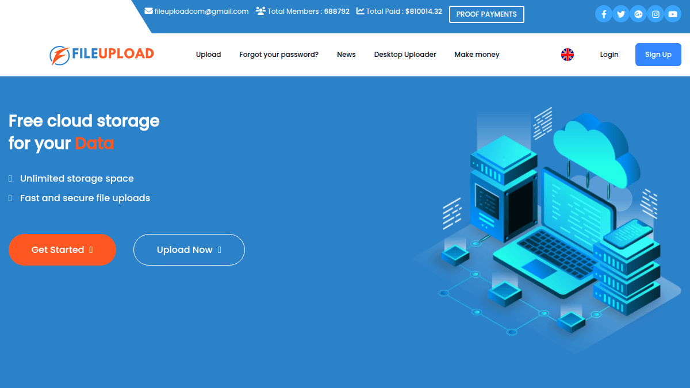
Task: Open the Facebook social icon
Action: [x=604, y=14]
